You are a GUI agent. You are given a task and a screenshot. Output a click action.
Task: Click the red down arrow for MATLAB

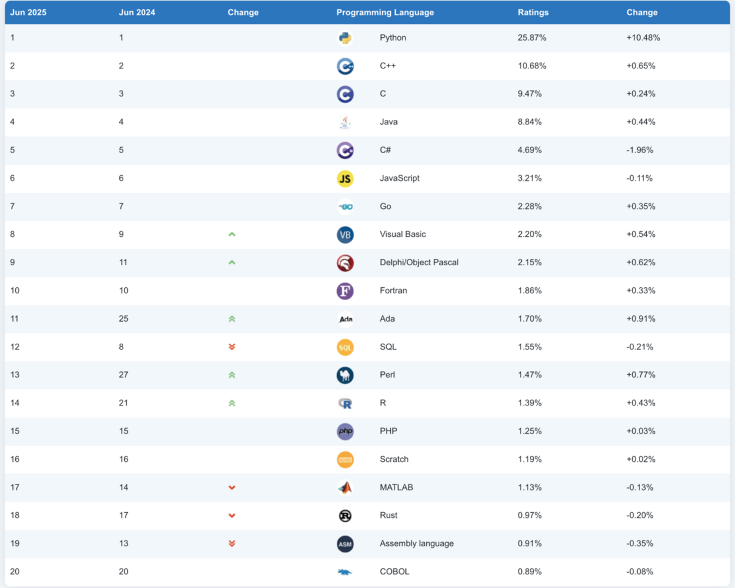coord(232,487)
